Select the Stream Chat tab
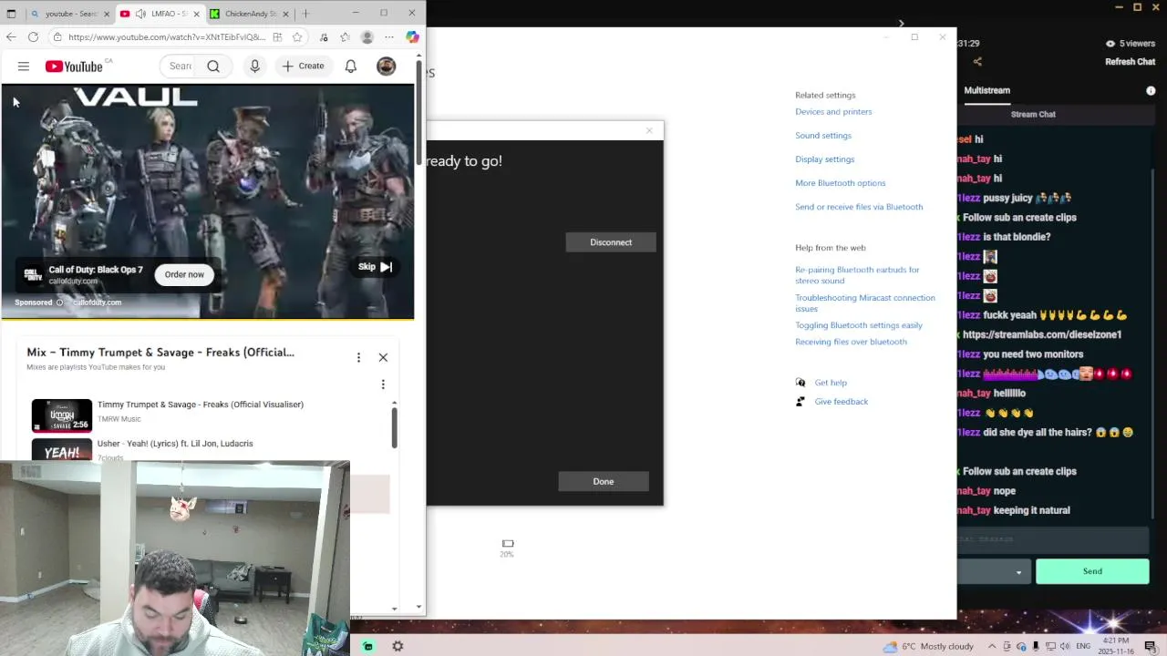Screen dimensions: 1167x656 pyautogui.click(x=1033, y=114)
